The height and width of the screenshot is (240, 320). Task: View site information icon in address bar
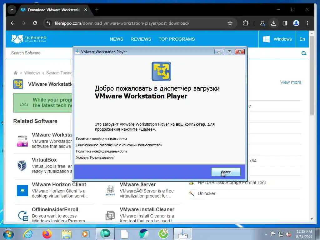point(48,23)
